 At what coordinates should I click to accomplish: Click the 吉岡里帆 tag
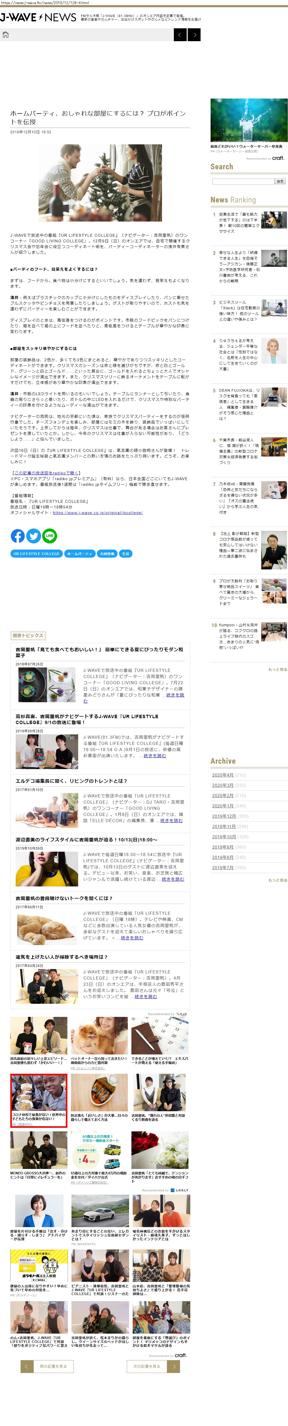[107, 553]
